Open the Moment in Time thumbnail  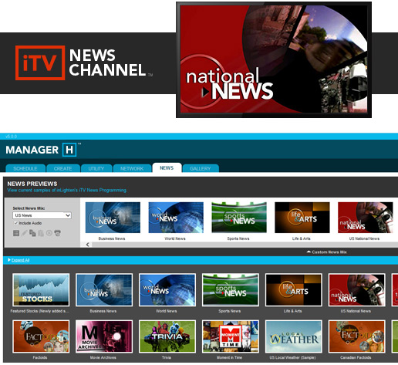(x=231, y=336)
